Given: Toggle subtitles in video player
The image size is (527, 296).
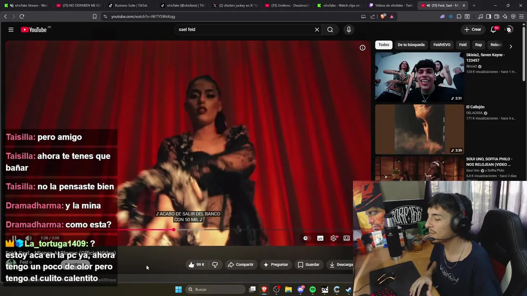Looking at the screenshot, I should coord(320,238).
